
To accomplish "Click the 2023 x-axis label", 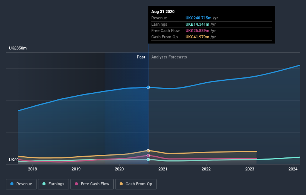I will pos(250,169).
